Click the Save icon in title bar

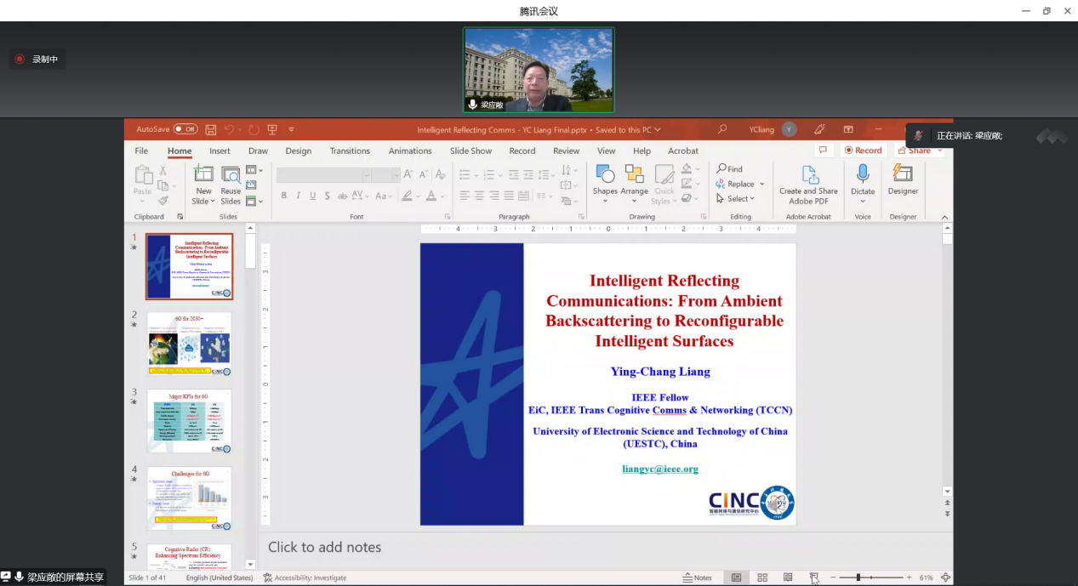210,129
